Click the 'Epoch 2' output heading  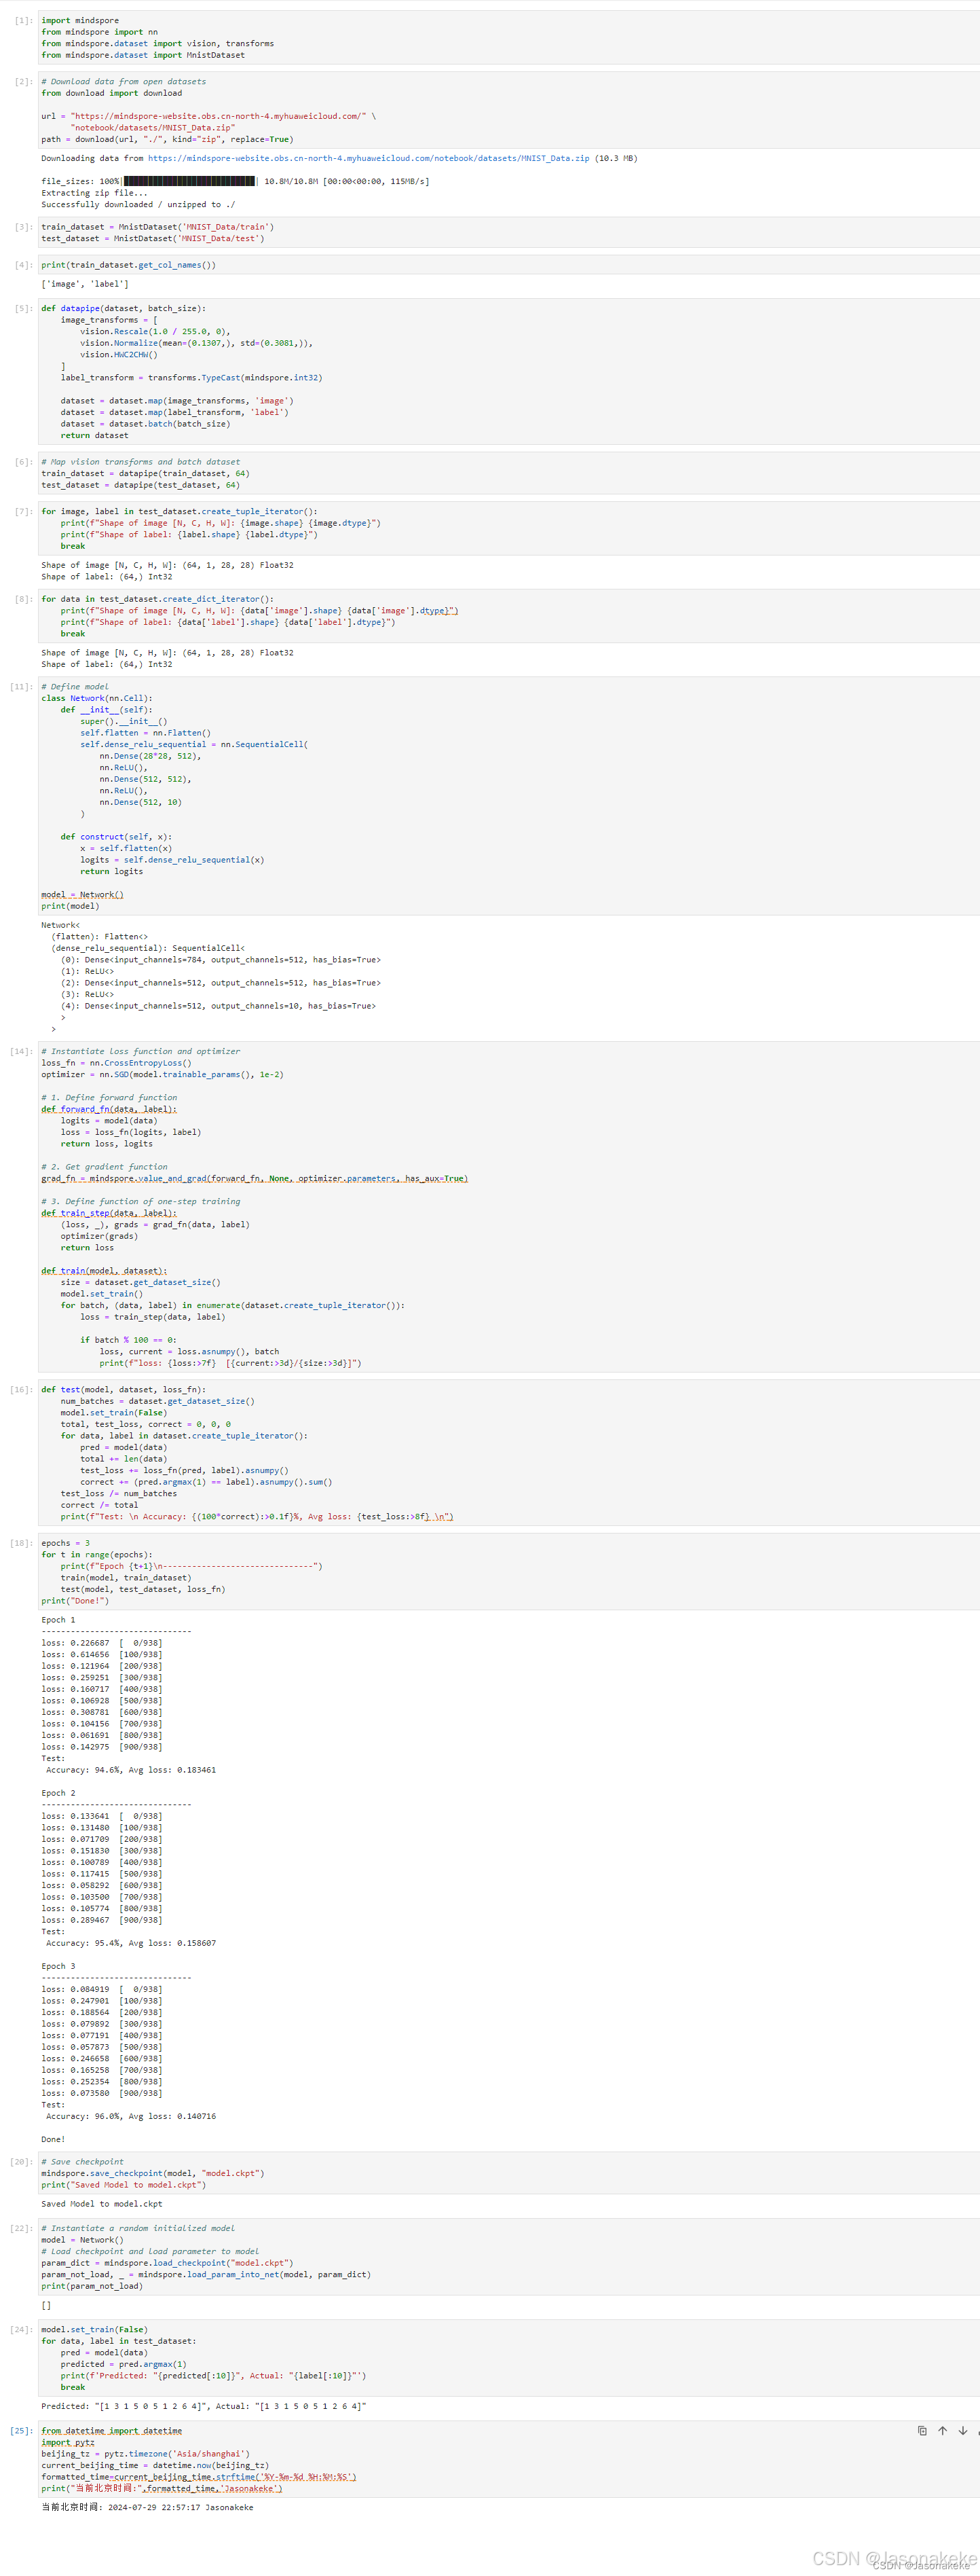[x=58, y=1793]
